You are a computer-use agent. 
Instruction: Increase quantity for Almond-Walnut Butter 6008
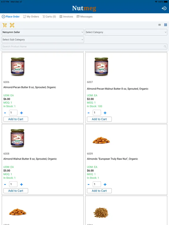[21, 184]
